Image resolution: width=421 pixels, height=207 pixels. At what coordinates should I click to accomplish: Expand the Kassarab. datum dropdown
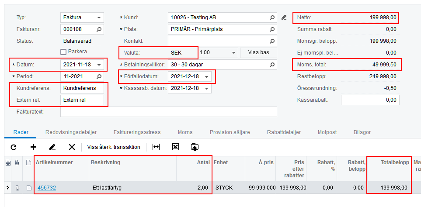206,88
